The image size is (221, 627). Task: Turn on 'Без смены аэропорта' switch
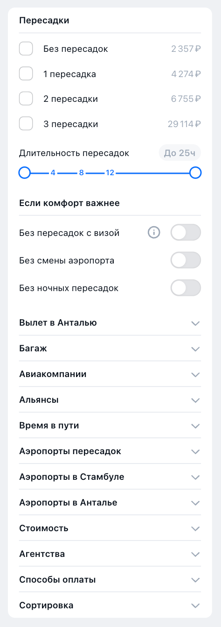[x=186, y=260]
